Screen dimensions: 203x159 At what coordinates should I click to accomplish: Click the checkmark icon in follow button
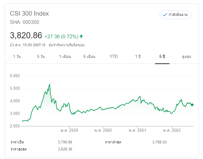[165, 15]
